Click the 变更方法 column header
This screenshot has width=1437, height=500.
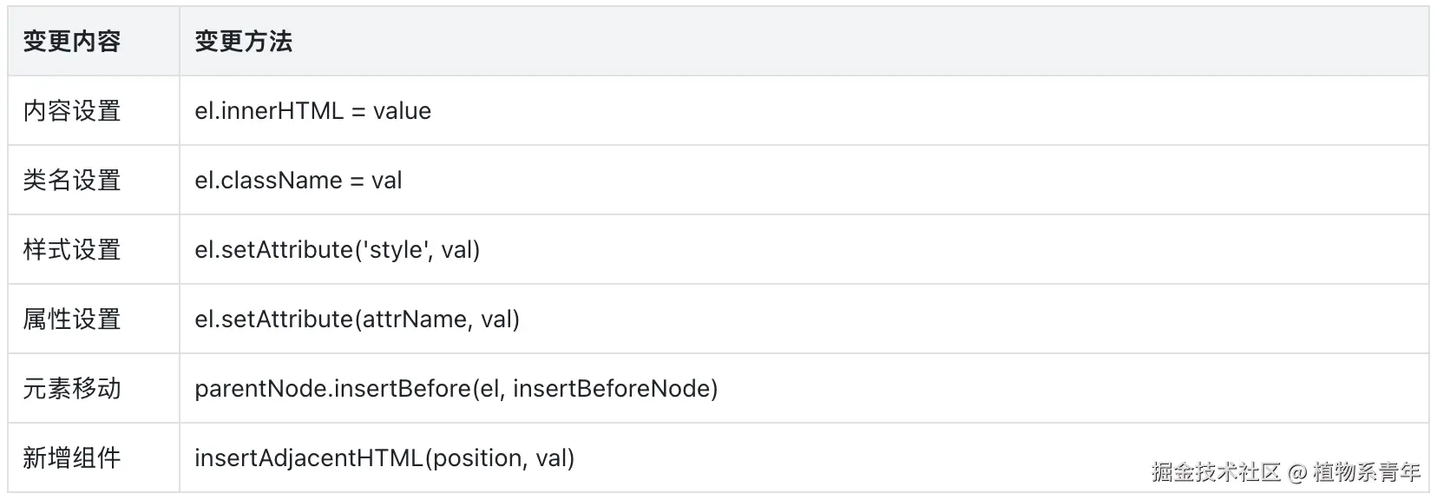click(x=244, y=41)
